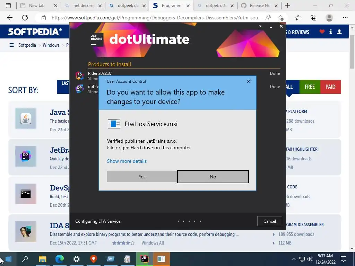This screenshot has width=355, height=266.
Task: Open the IDA 8 listing title
Action: click(60, 225)
